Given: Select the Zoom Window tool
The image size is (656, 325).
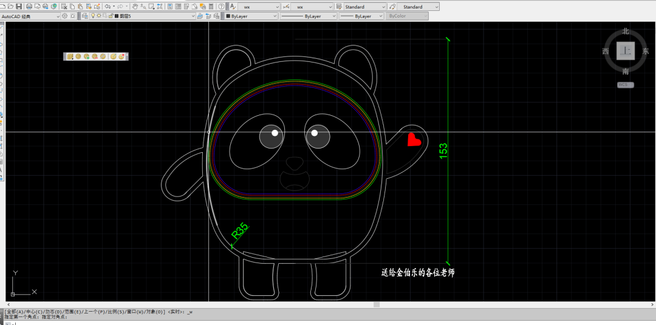Looking at the screenshot, I should [x=151, y=6].
